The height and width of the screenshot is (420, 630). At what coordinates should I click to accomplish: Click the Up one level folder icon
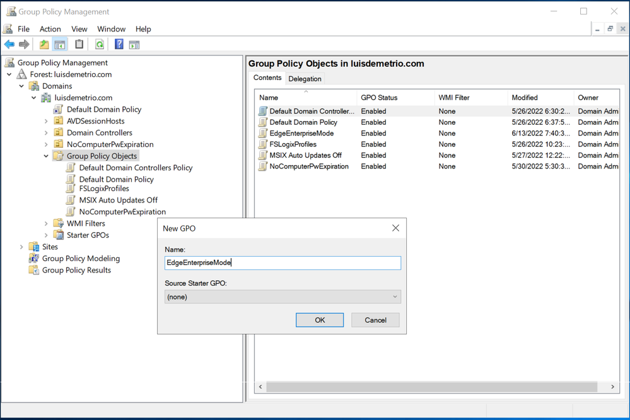tap(44, 44)
